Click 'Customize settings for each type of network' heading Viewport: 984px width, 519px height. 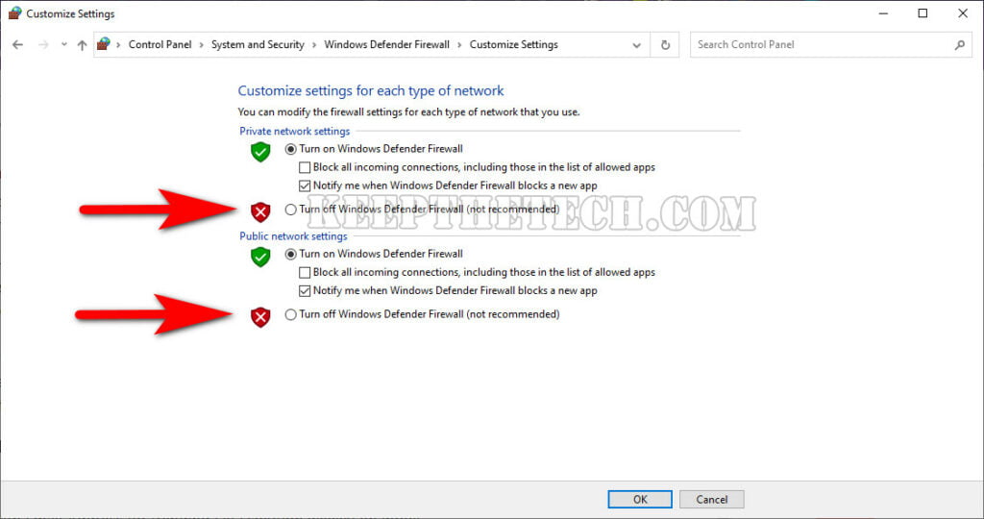pyautogui.click(x=371, y=90)
